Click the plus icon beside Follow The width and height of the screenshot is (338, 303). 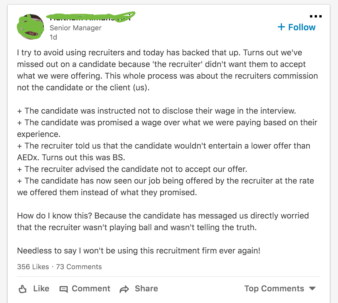click(281, 27)
